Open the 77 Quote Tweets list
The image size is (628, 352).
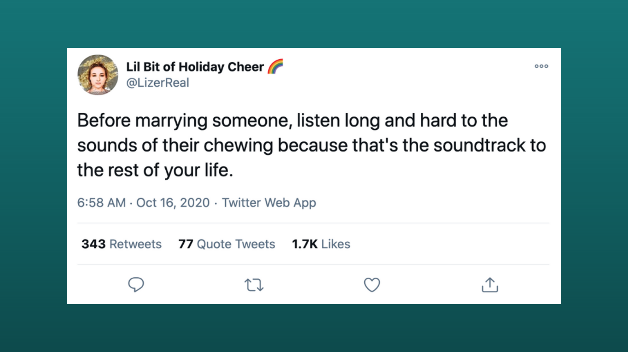click(227, 244)
